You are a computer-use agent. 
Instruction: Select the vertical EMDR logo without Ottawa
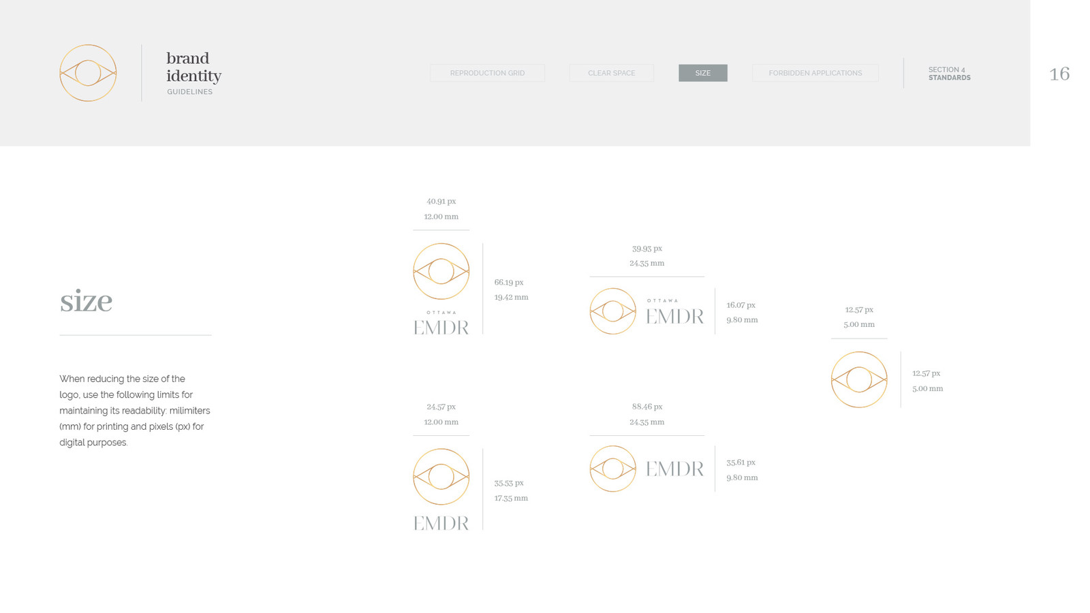[441, 489]
